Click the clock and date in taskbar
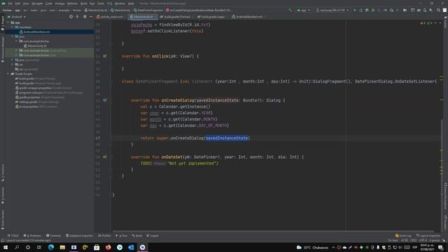Screen dimensions: 448x252 pos(428,247)
